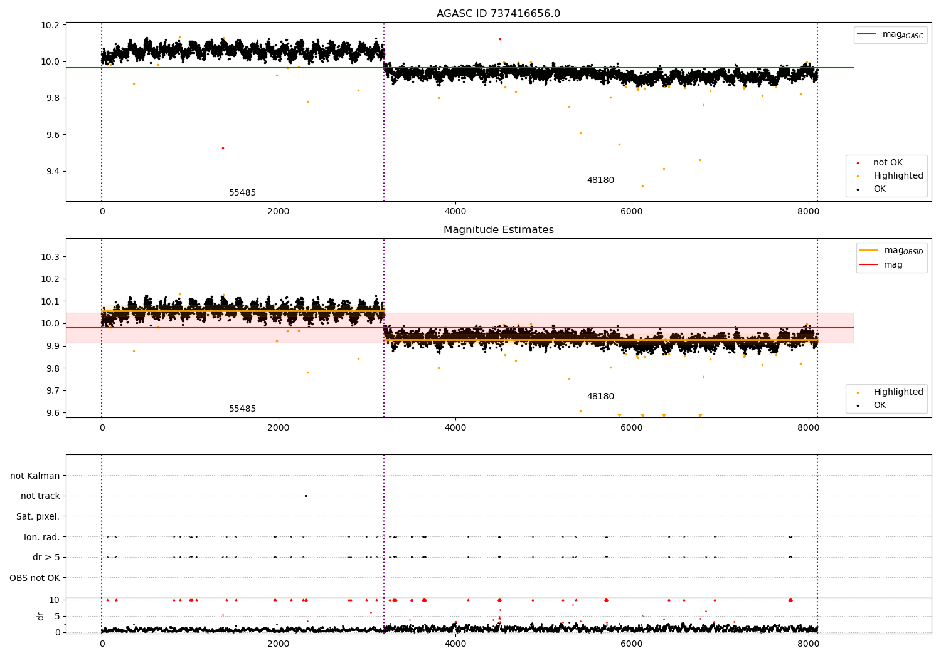Click 'Highlighted' in the Magnitude Estimates legend
Image resolution: width=941 pixels, height=658 pixels.
coord(898,392)
